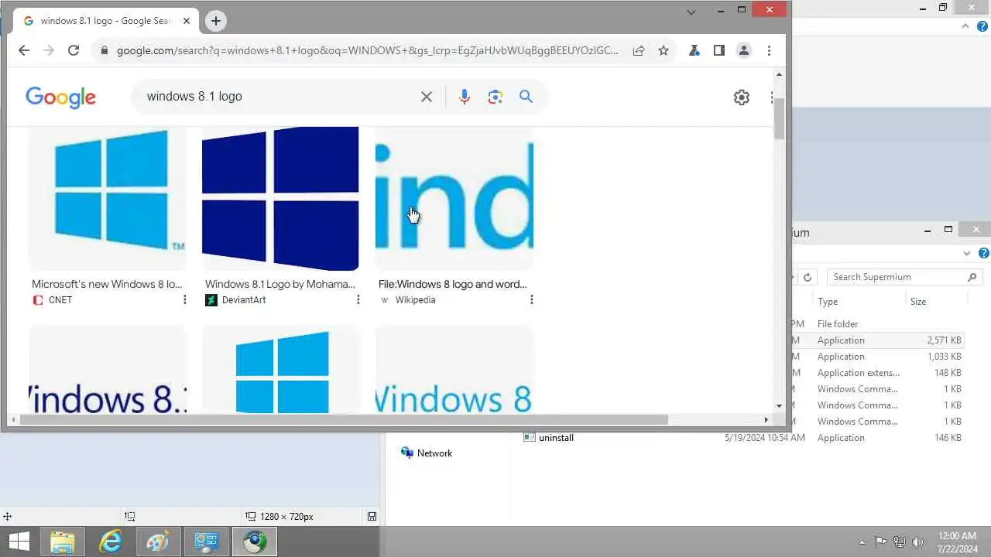Search by image with Google Lens icon

tap(495, 97)
